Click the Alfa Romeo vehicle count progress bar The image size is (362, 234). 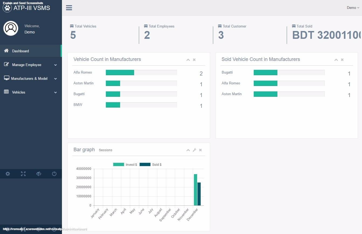141,73
